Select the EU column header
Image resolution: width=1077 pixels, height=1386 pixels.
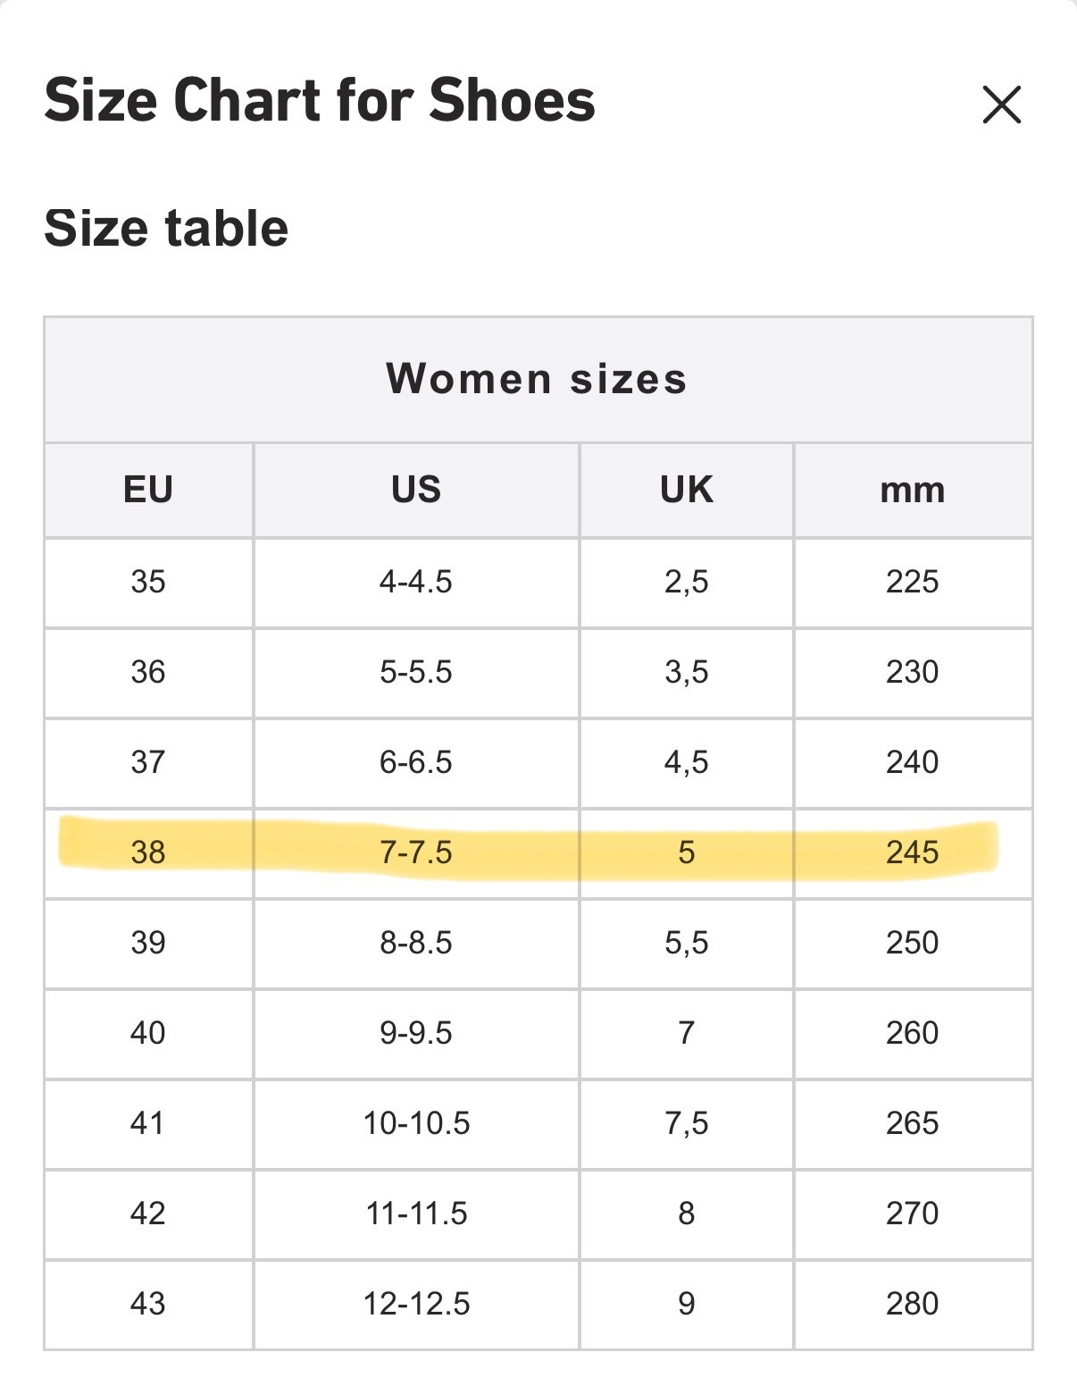coord(148,490)
